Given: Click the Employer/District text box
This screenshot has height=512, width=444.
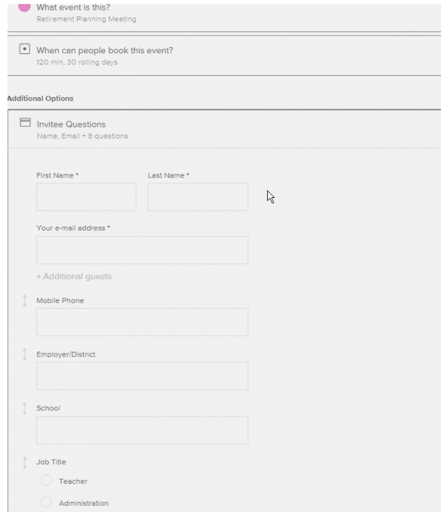Looking at the screenshot, I should coord(142,376).
